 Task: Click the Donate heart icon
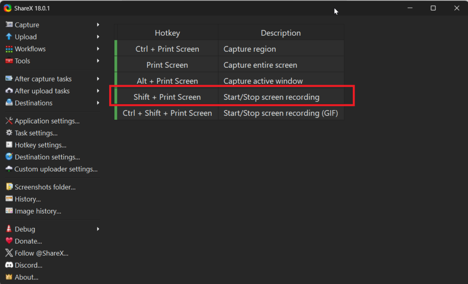pyautogui.click(x=9, y=241)
